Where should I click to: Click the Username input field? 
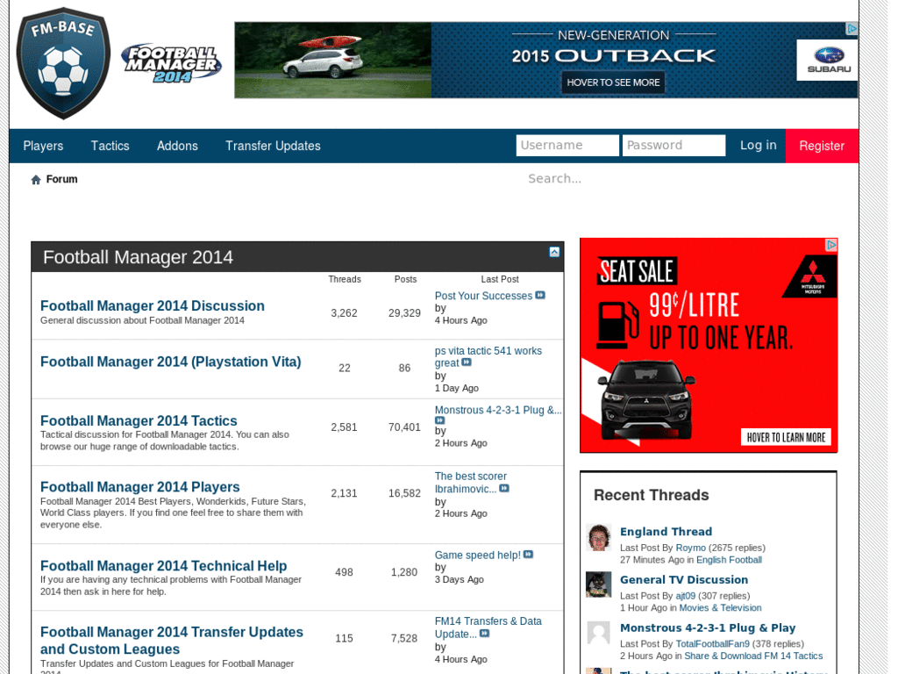coord(567,146)
